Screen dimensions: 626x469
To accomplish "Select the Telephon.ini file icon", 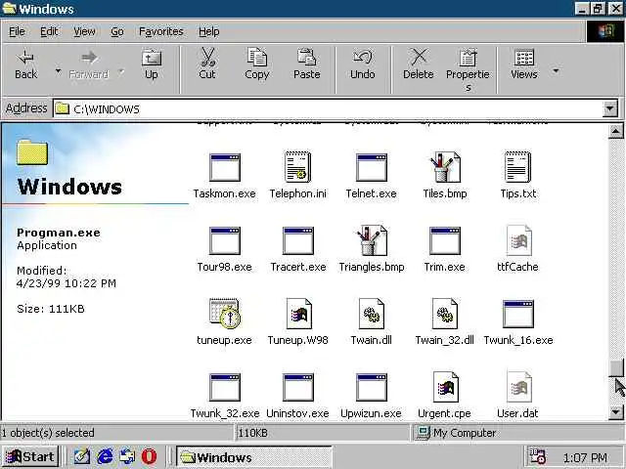I will point(297,167).
